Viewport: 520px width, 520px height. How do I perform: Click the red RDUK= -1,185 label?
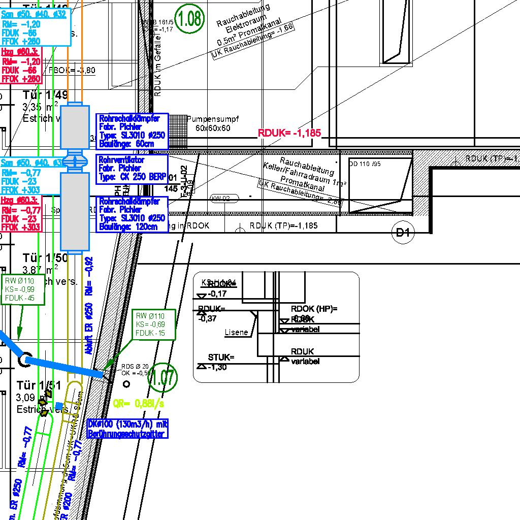point(289,134)
